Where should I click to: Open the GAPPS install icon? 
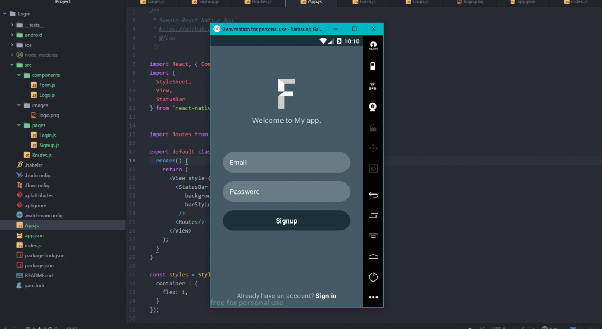(373, 45)
